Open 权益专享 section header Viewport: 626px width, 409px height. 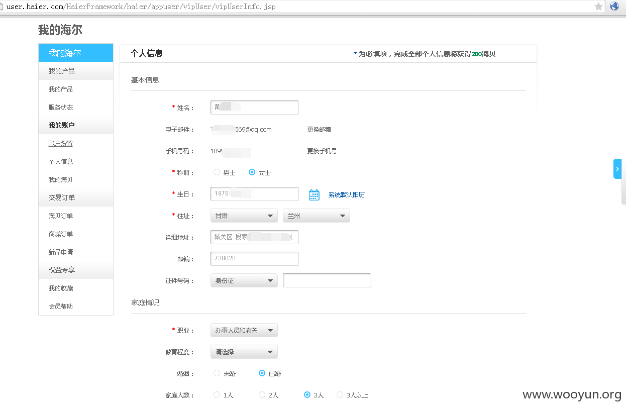tap(76, 270)
